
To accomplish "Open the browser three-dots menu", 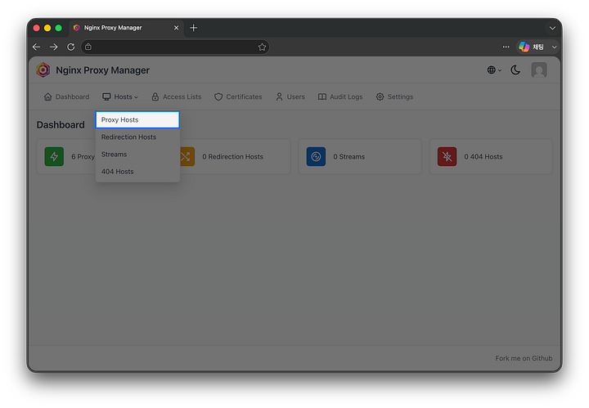I will (506, 47).
